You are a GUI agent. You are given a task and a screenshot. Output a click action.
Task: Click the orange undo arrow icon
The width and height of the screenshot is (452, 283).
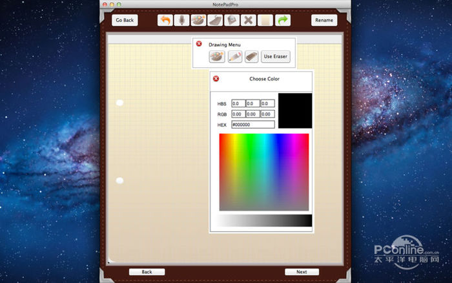(x=165, y=20)
